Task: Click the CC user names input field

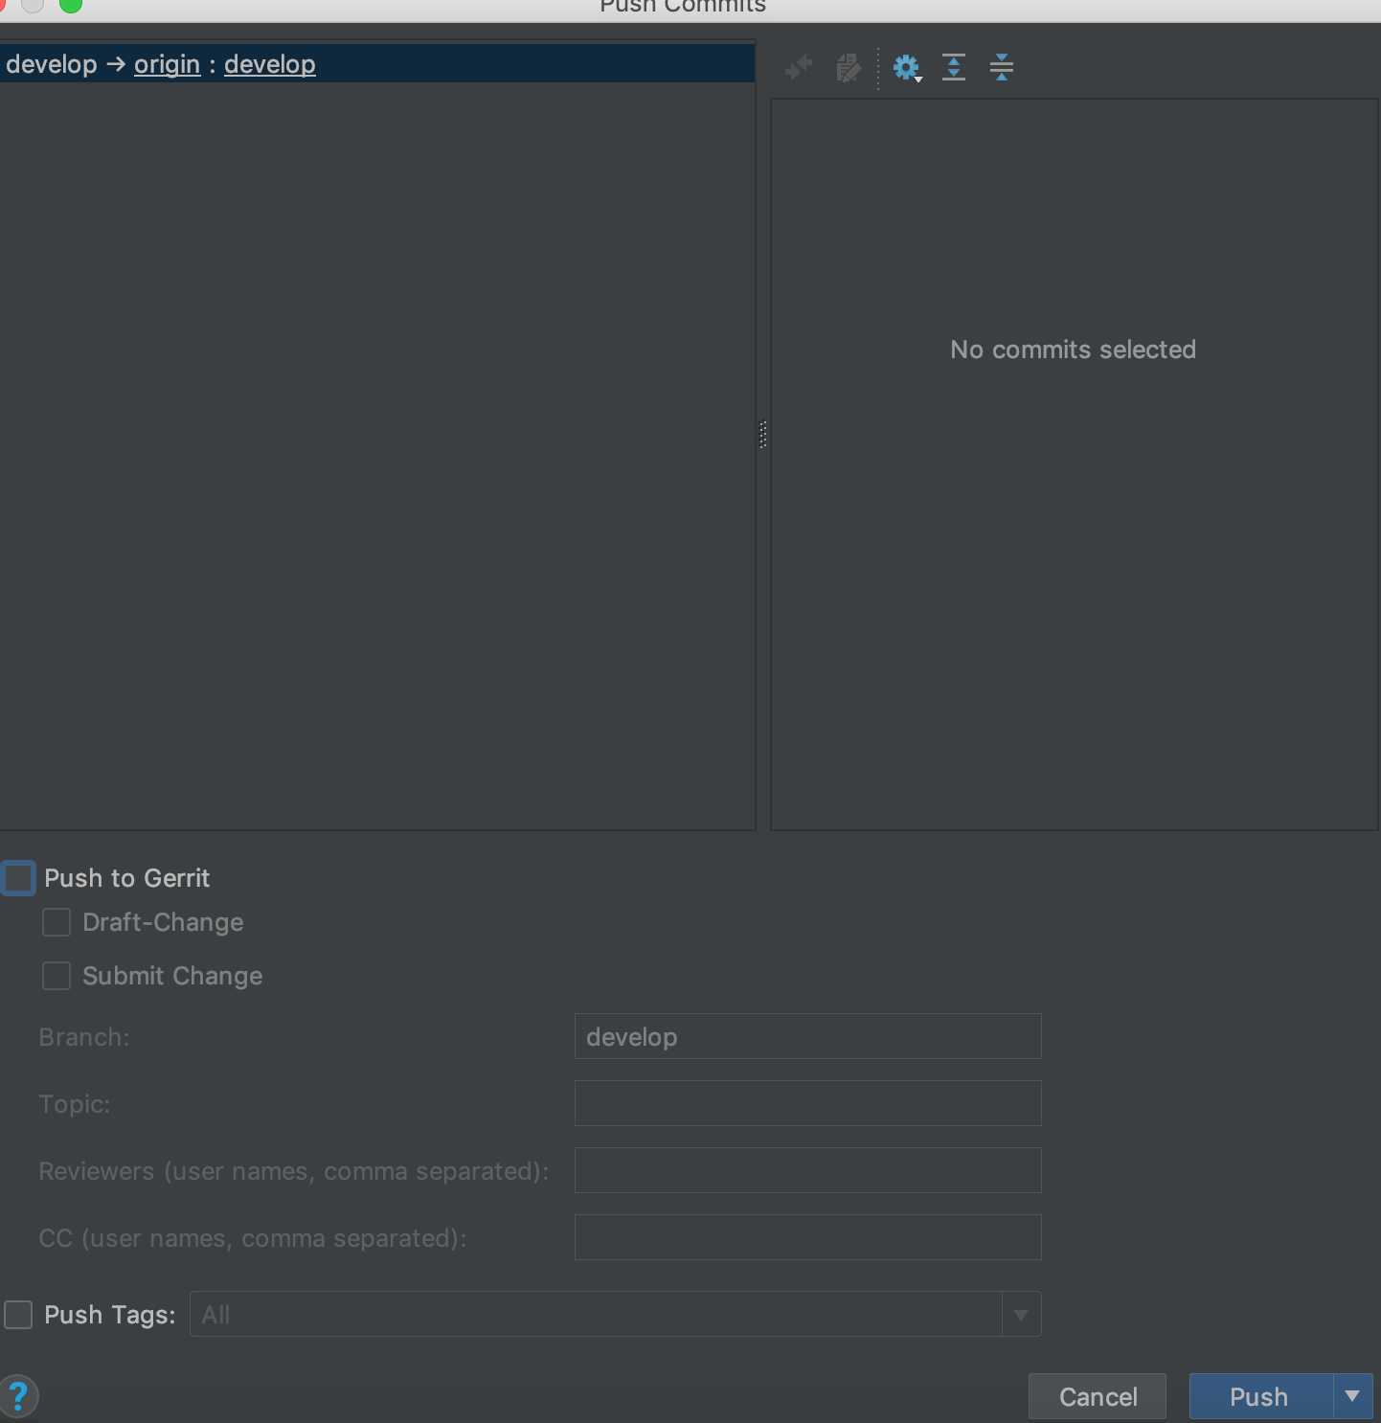Action: point(807,1237)
